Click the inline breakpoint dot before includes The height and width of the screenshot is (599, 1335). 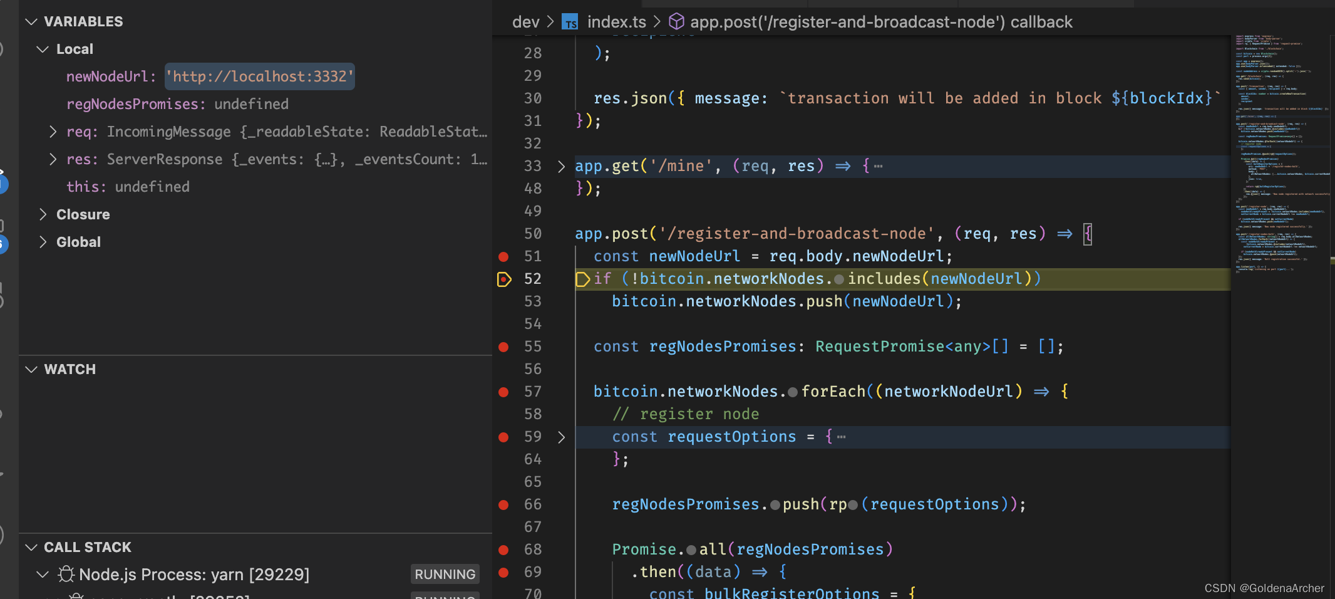839,279
